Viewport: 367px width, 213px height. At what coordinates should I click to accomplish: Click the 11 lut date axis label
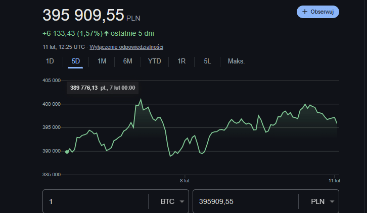(x=334, y=181)
